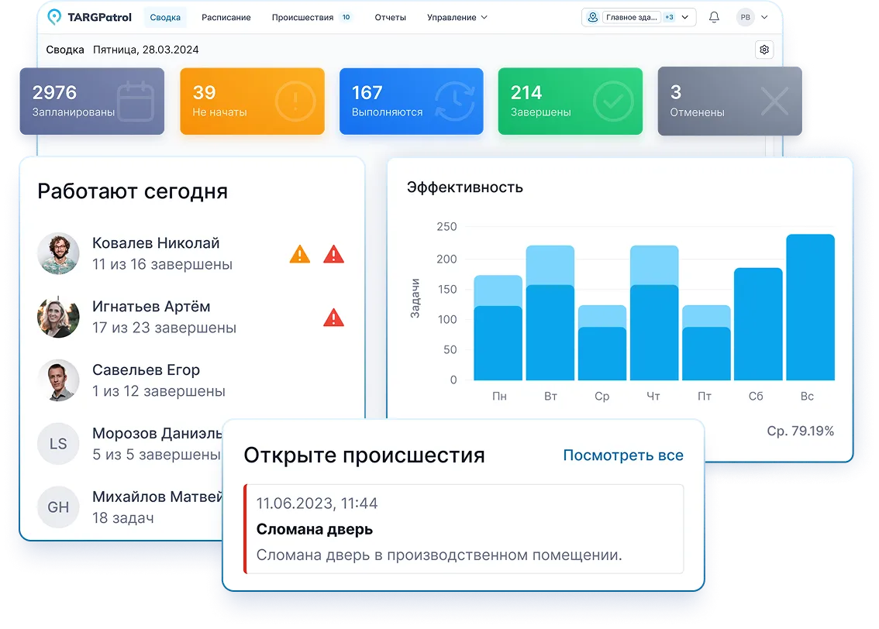Expand the PB user profile menu
This screenshot has height=629, width=879.
coord(752,17)
